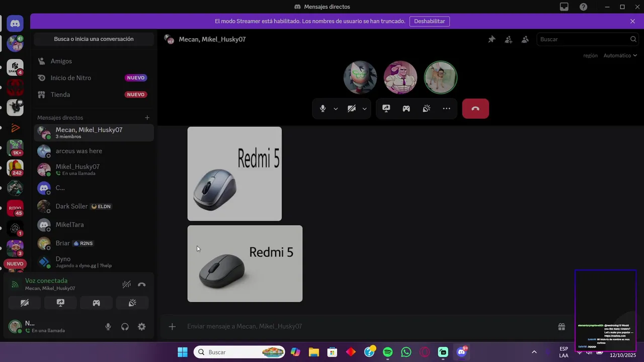Create a new direct message with plus icon
This screenshot has width=644, height=362.
(147, 118)
